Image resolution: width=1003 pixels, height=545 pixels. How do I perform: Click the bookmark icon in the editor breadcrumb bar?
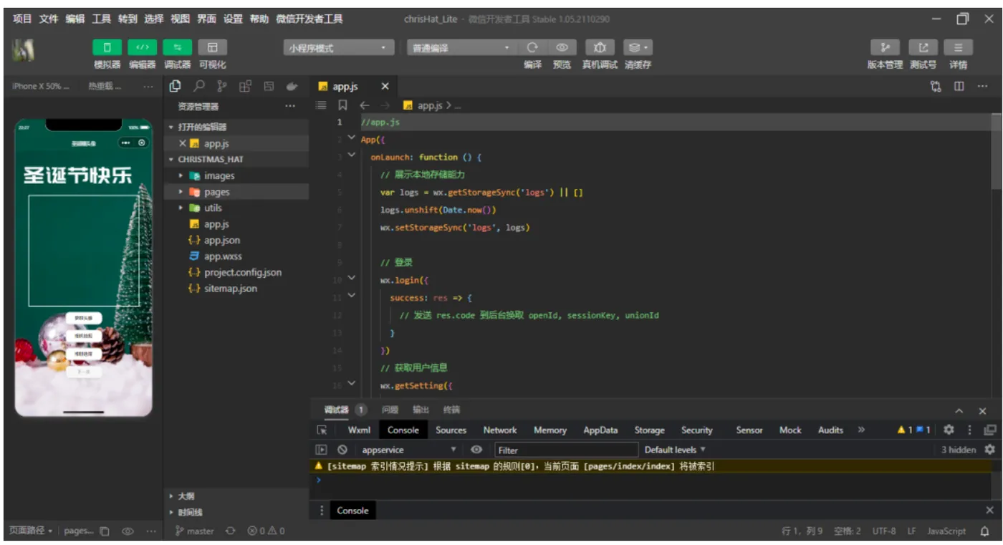coord(342,105)
